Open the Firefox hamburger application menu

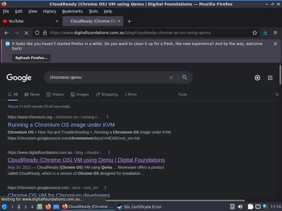click(x=275, y=33)
